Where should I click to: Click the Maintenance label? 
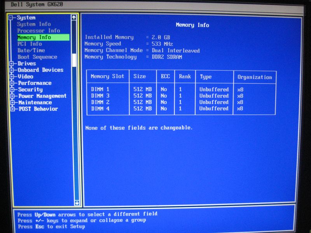point(35,103)
